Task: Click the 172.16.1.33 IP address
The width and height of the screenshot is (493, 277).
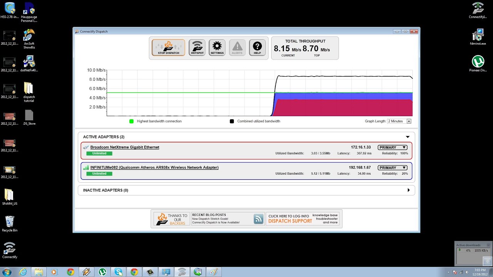Action: coord(361,147)
